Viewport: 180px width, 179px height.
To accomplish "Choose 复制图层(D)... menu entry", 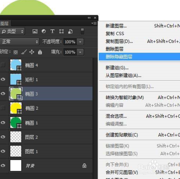I will [x=119, y=41].
